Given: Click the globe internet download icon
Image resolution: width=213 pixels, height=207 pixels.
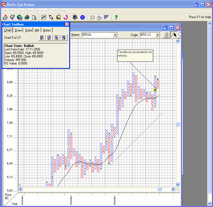Looking at the screenshot, I should coord(19,17).
